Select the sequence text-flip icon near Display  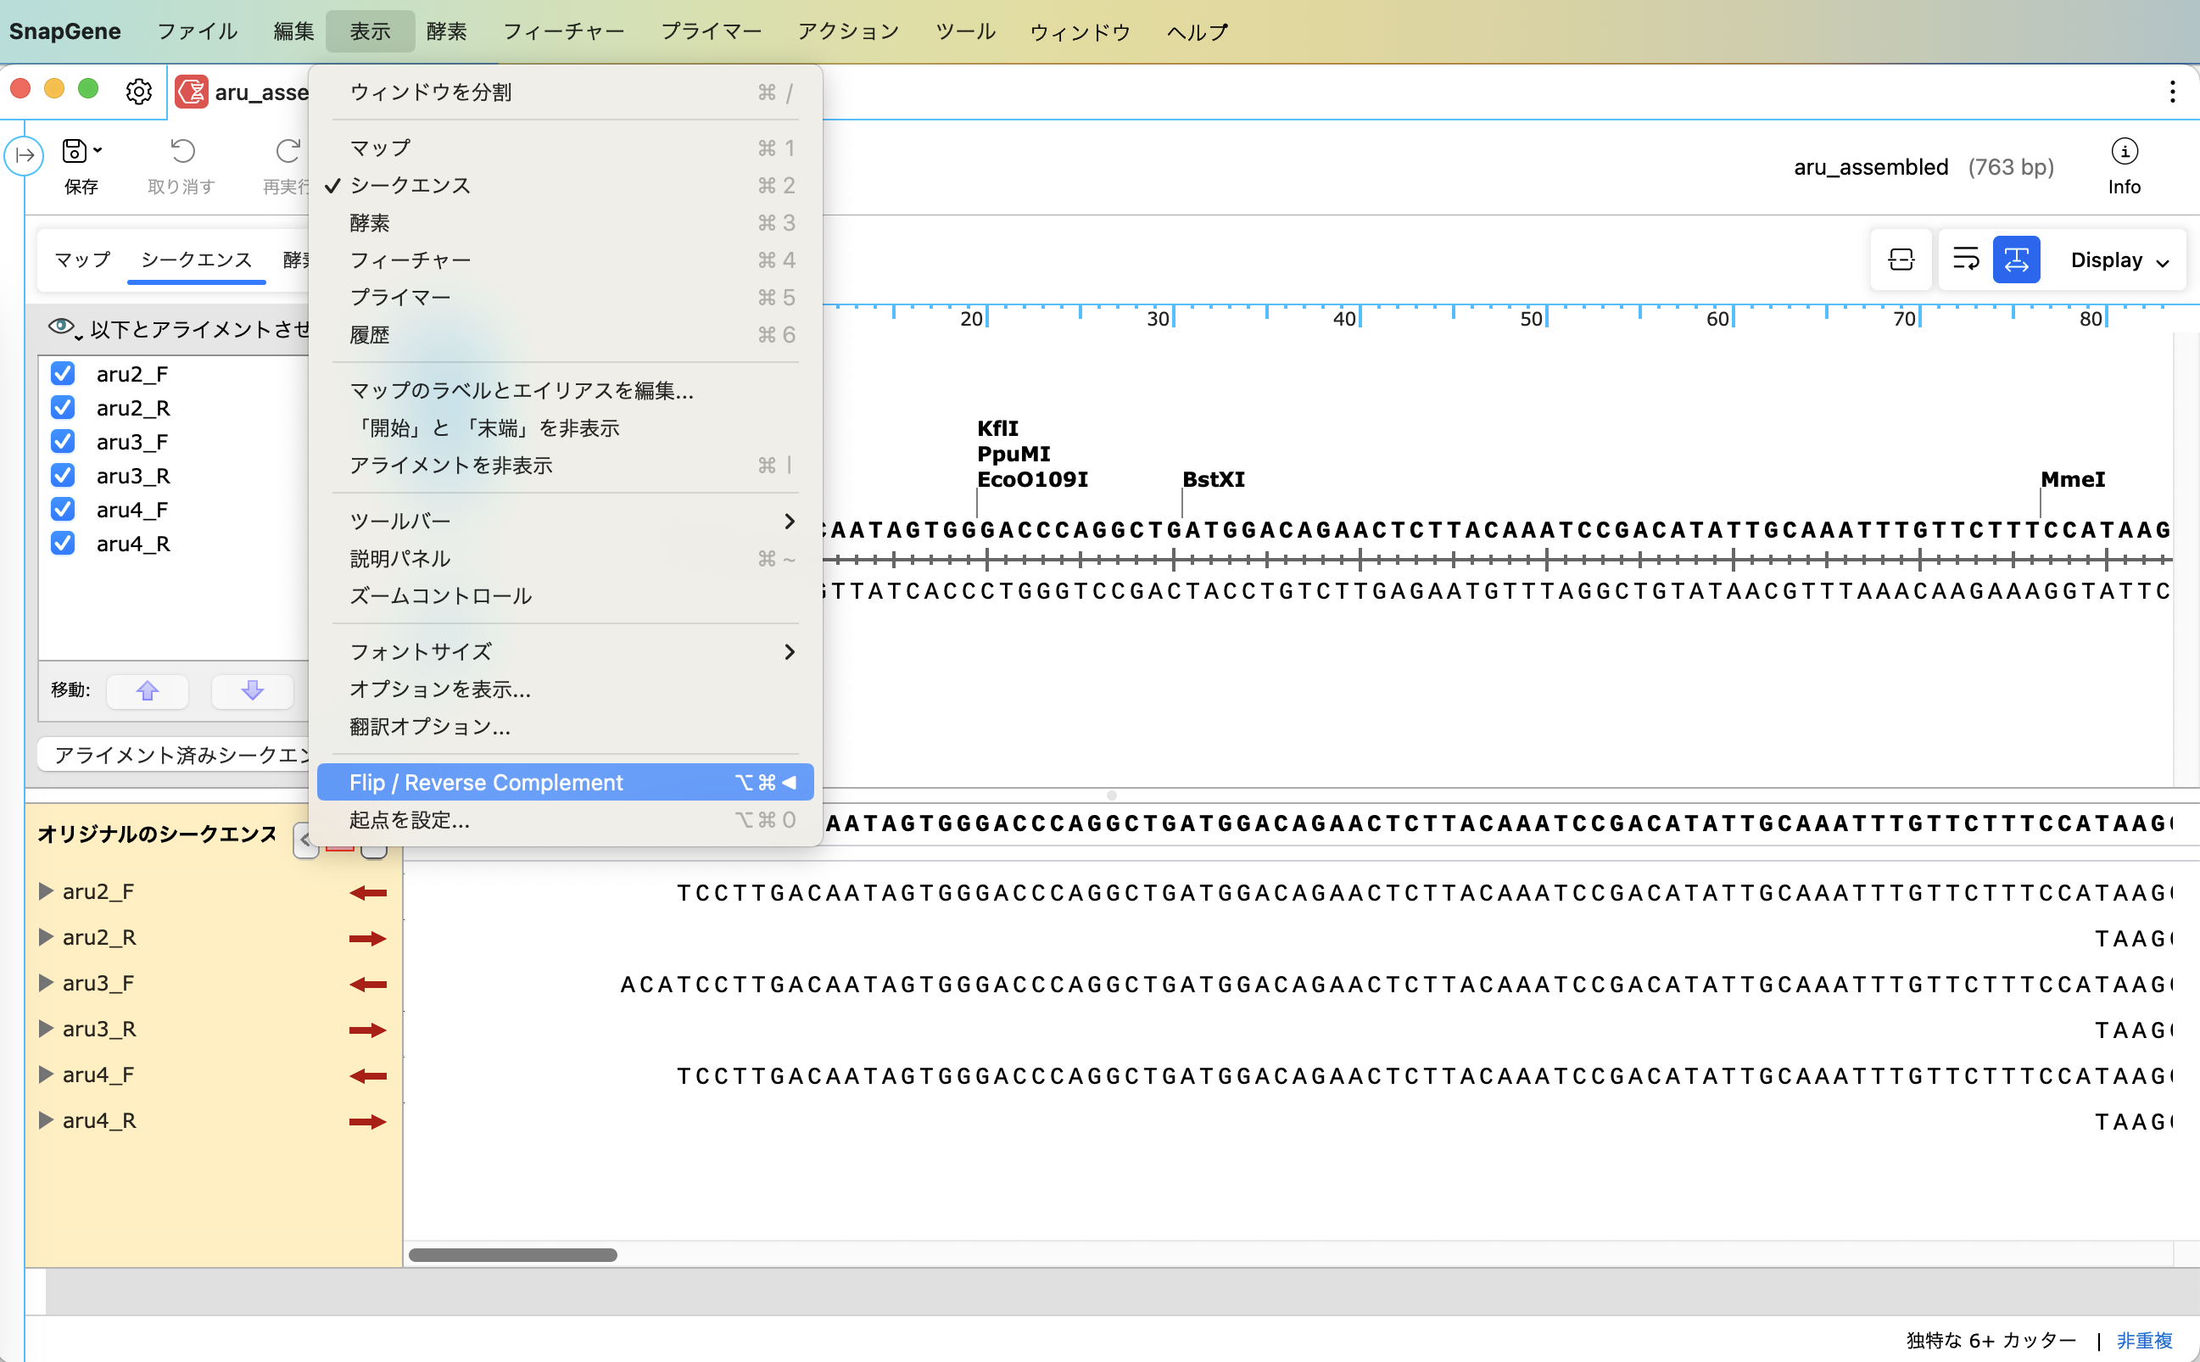(2016, 260)
